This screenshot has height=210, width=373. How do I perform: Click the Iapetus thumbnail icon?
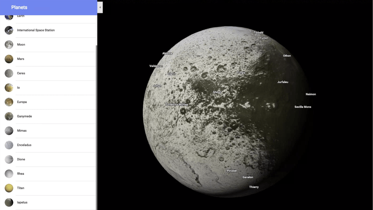click(x=9, y=203)
